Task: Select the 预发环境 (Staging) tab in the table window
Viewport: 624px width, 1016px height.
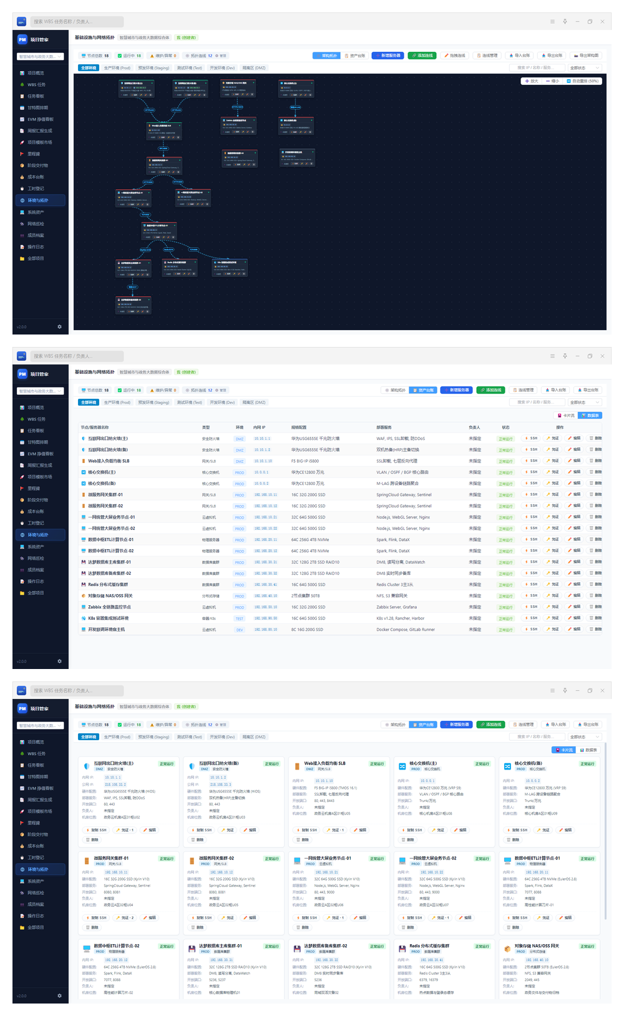Action: pyautogui.click(x=154, y=403)
